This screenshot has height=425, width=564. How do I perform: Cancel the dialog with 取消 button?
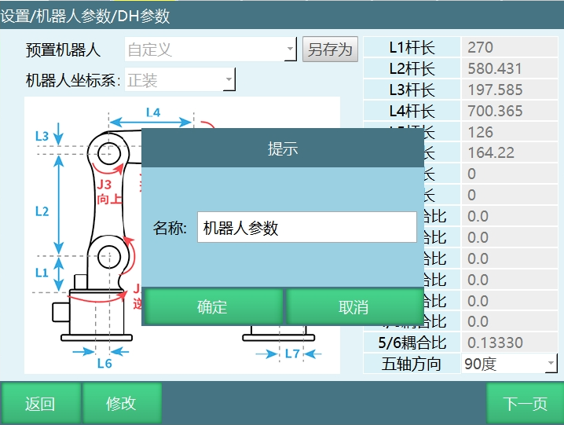point(353,306)
